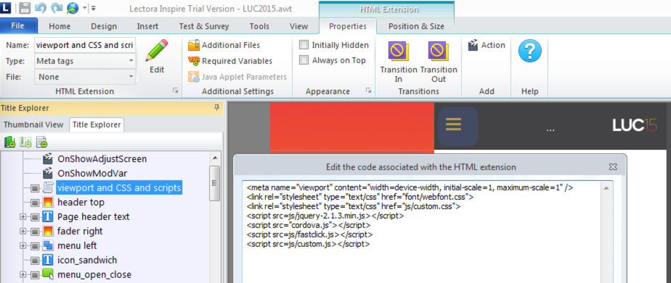Enable the Initially Hidden checkbox
The width and height of the screenshot is (671, 283).
tap(304, 45)
